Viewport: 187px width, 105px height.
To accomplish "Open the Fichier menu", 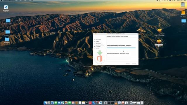I will 18,1.
